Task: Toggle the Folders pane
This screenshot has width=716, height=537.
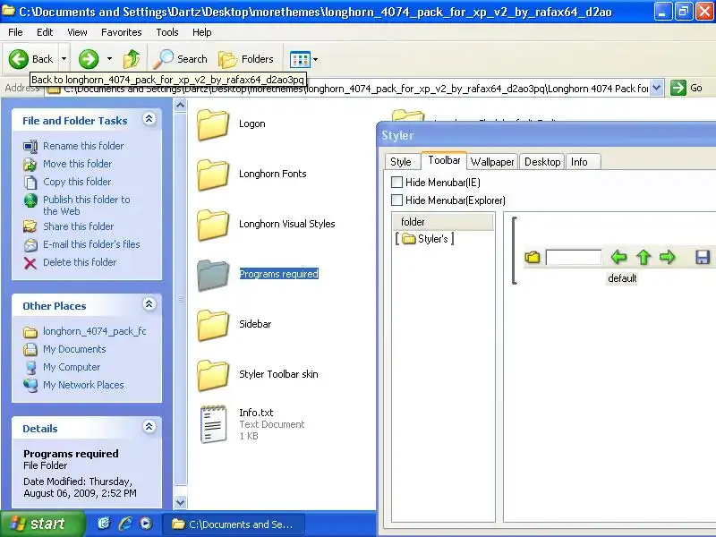Action: tap(247, 59)
